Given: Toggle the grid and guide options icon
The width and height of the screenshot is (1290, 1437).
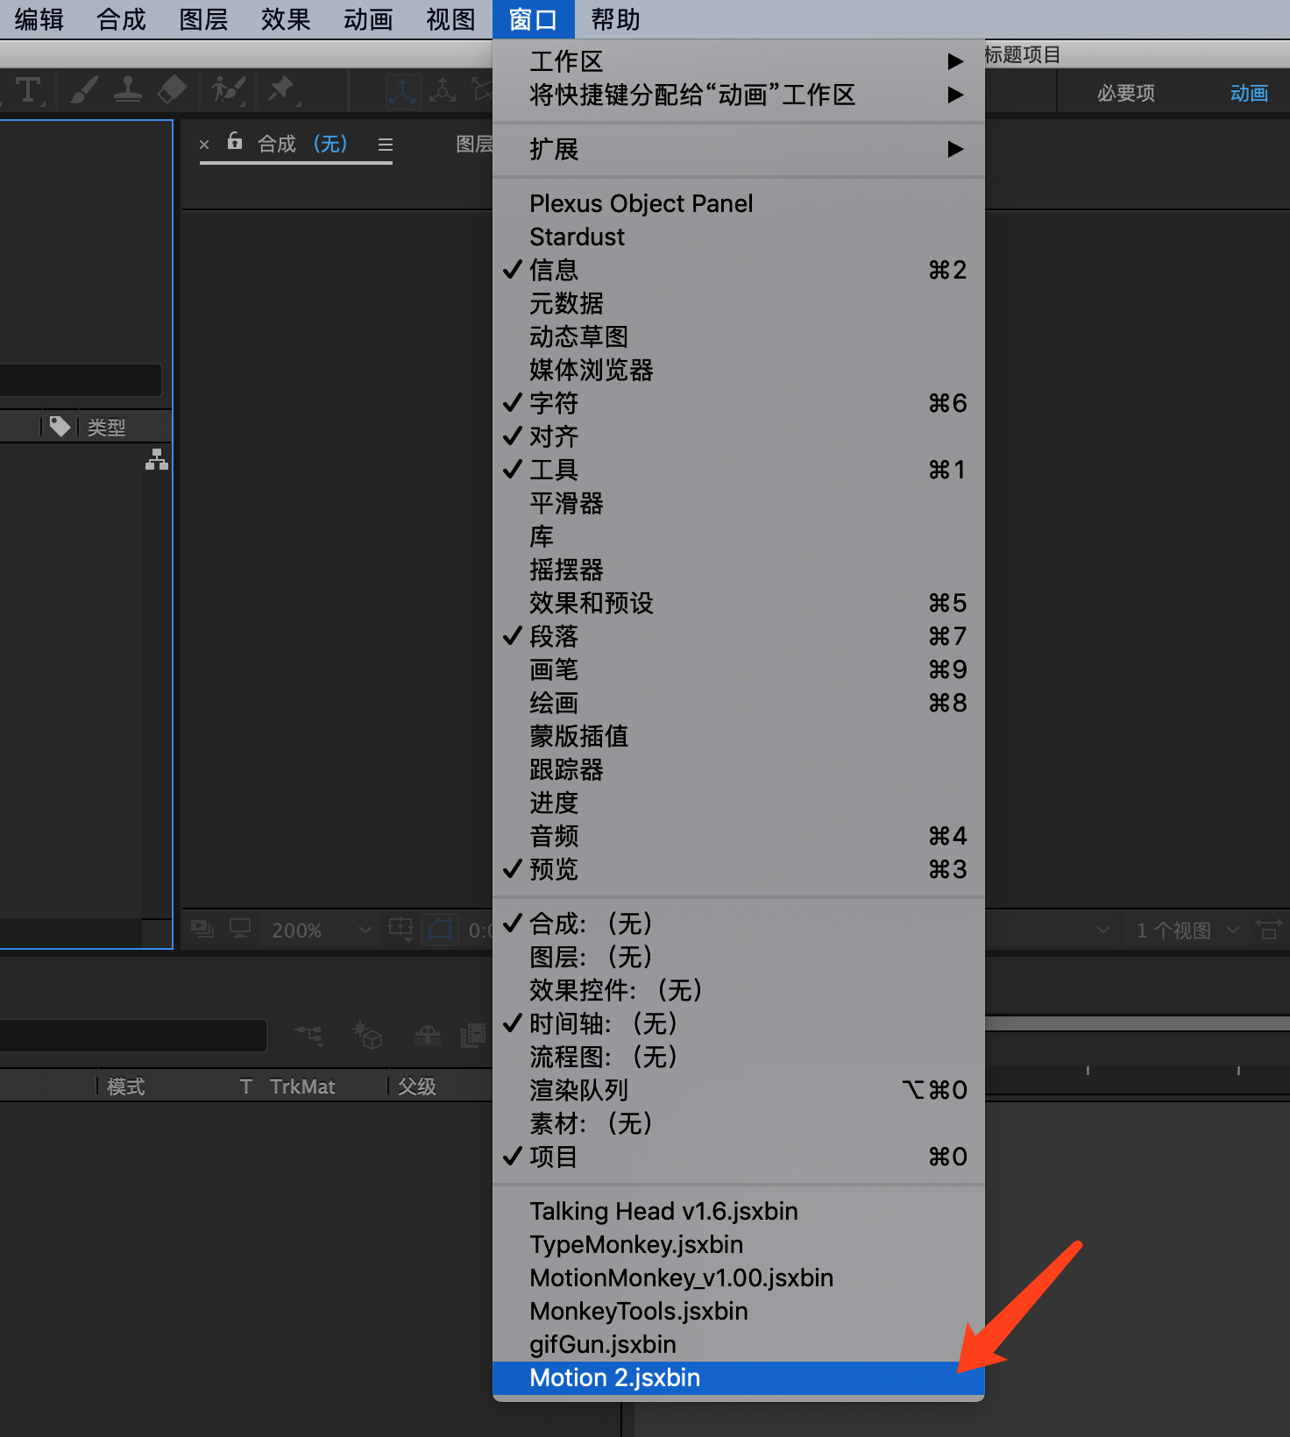Looking at the screenshot, I should point(400,929).
